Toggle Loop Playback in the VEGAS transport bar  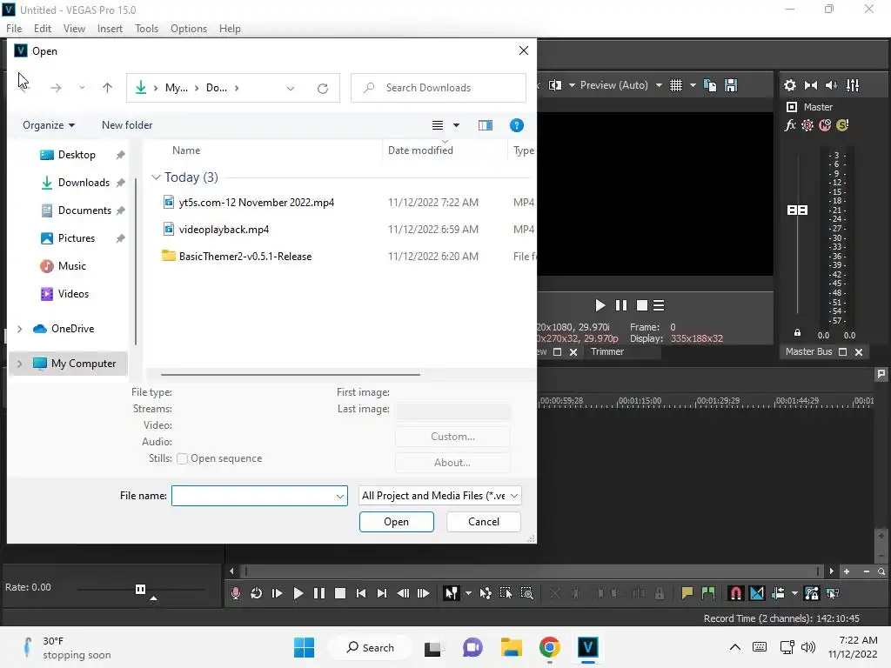(x=257, y=593)
